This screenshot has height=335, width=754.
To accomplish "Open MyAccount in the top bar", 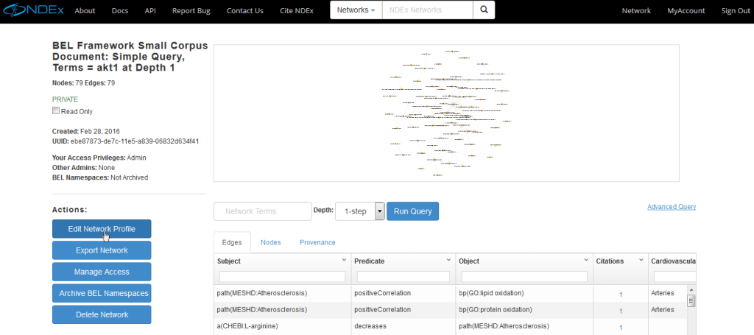I will (686, 10).
